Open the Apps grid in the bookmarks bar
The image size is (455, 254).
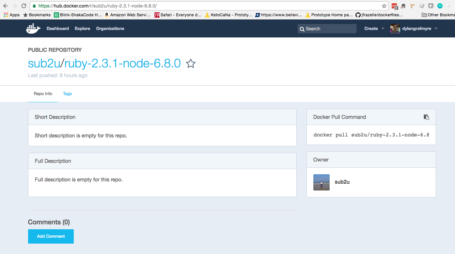click(x=11, y=15)
